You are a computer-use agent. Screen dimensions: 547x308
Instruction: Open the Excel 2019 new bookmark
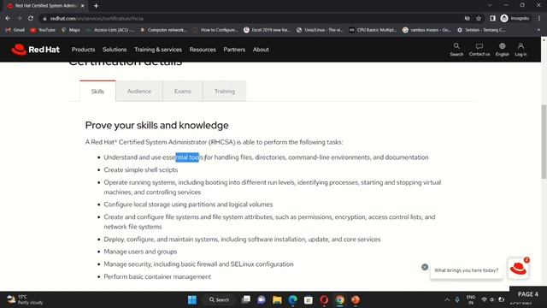(268, 30)
